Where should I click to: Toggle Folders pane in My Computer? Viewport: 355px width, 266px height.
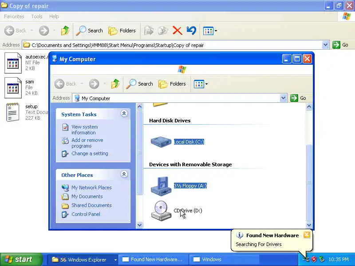pos(172,84)
